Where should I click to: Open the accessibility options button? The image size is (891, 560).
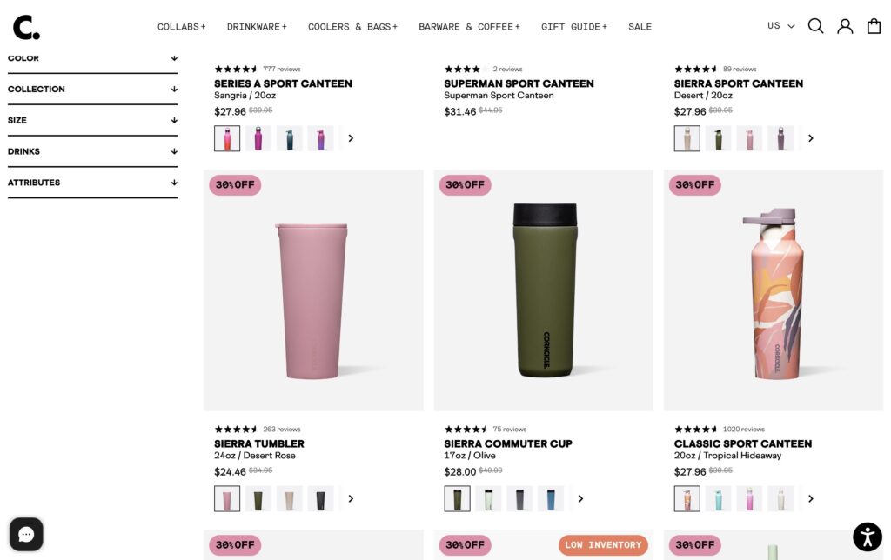pos(868,537)
